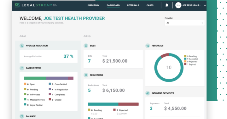Click the Average Reduction percent icon
This screenshot has width=227, height=119.
click(22, 46)
